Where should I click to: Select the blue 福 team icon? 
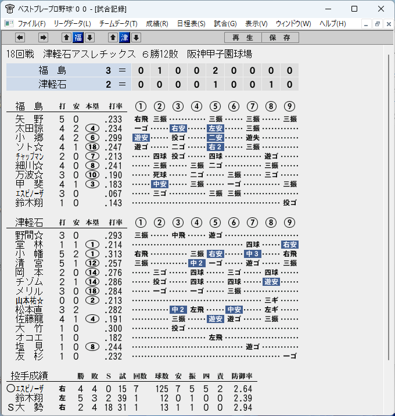click(78, 38)
